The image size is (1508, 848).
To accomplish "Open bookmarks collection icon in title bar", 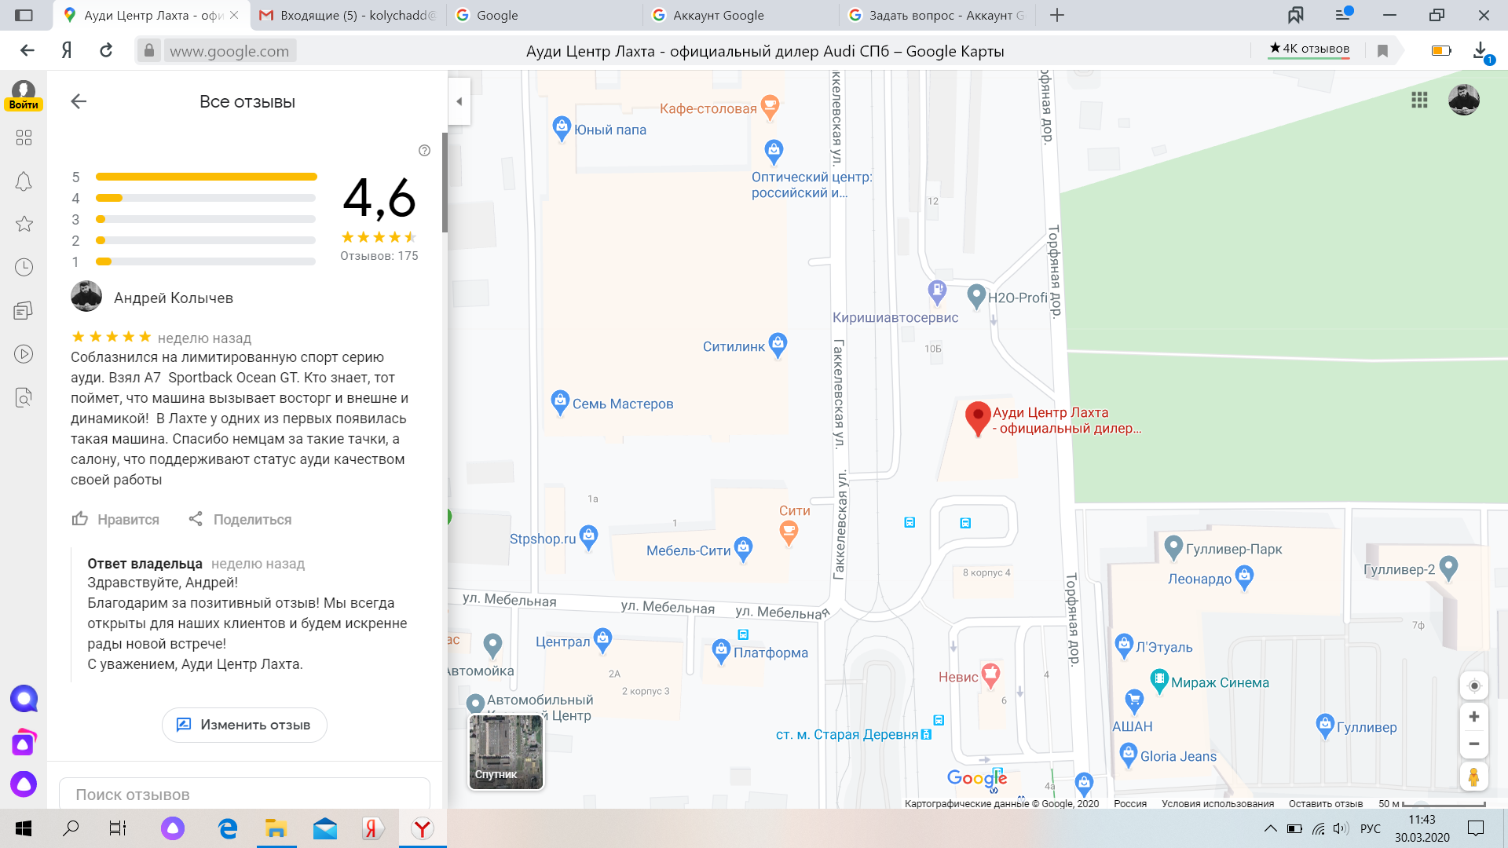I will pyautogui.click(x=1295, y=15).
